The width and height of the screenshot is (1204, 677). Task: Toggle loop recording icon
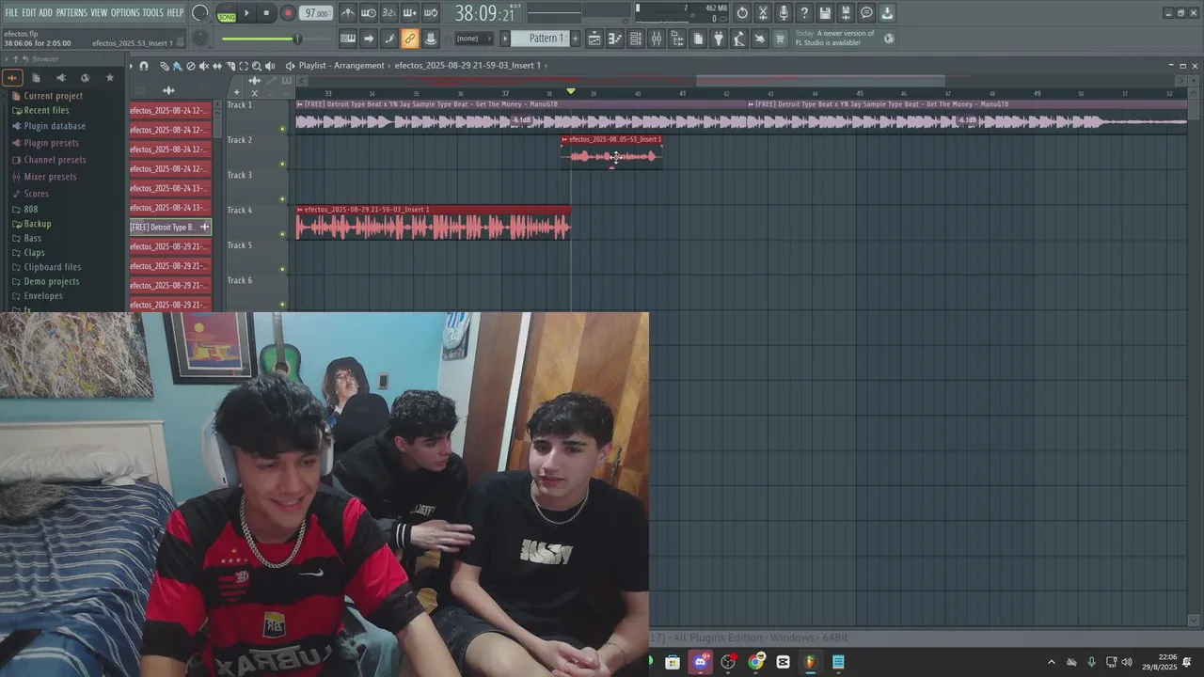[431, 13]
